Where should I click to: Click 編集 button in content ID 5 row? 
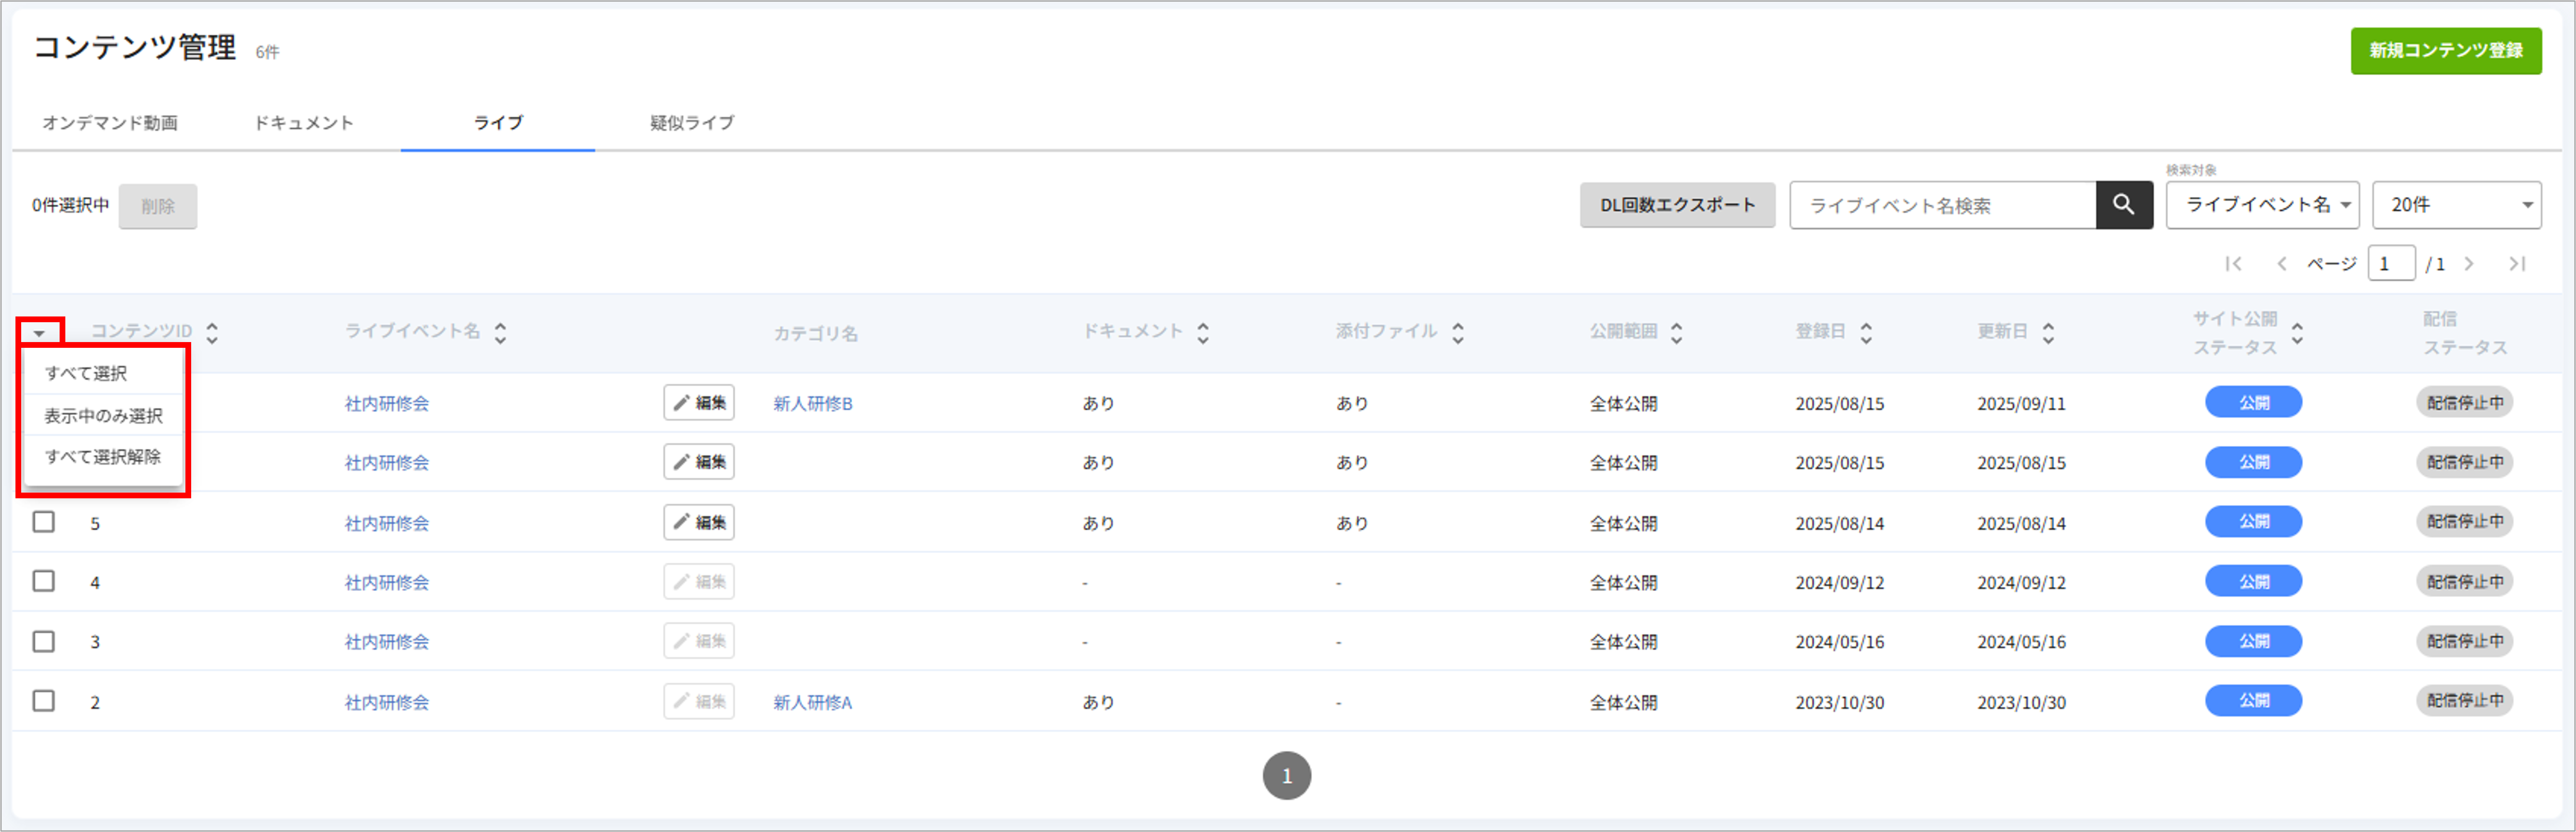[x=698, y=522]
